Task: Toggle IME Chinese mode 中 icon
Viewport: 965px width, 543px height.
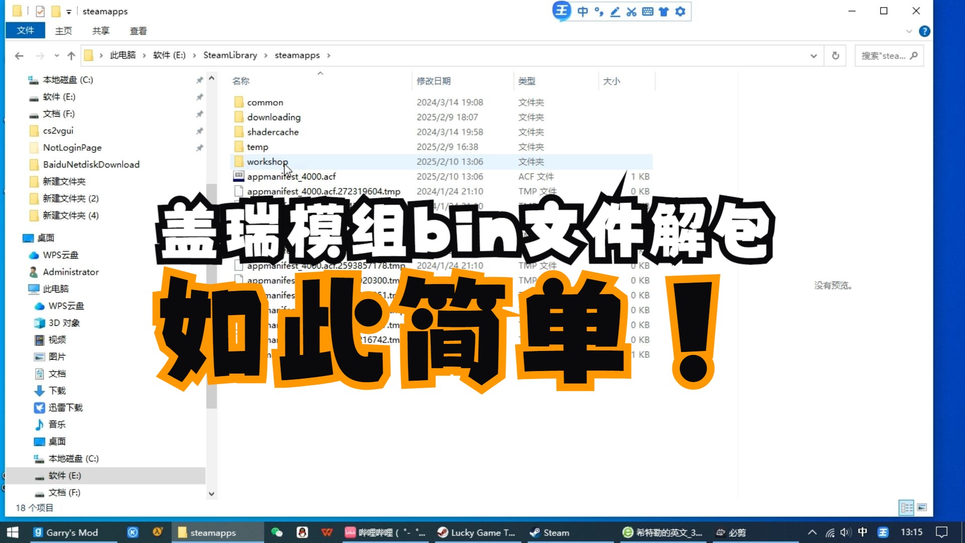Action: (583, 12)
